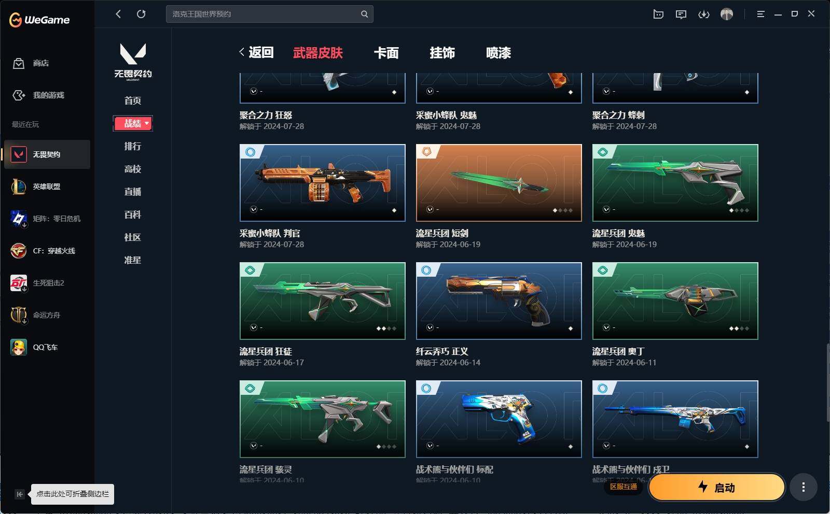Launch the game with 启动 button

point(717,487)
